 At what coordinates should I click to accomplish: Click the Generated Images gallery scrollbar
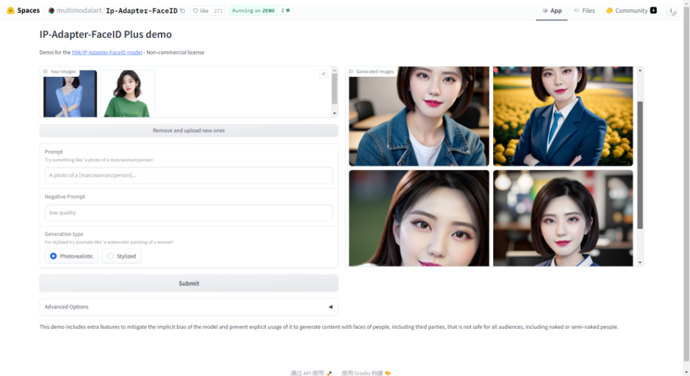pyautogui.click(x=640, y=165)
